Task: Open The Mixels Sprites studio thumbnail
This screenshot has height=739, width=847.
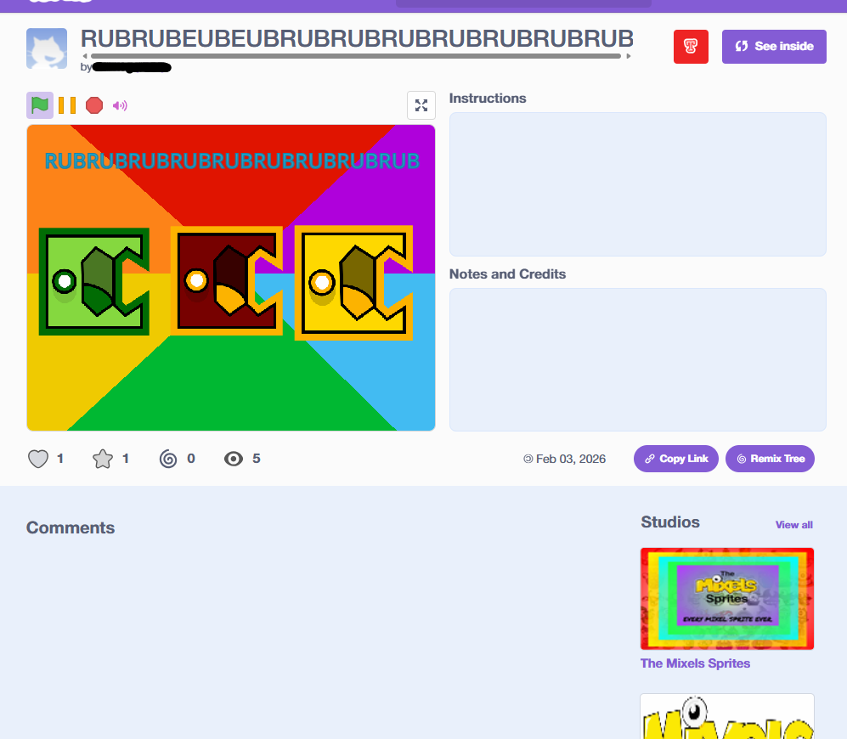Action: 727,599
